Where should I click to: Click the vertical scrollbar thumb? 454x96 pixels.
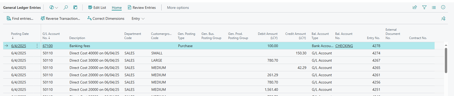coord(446,60)
